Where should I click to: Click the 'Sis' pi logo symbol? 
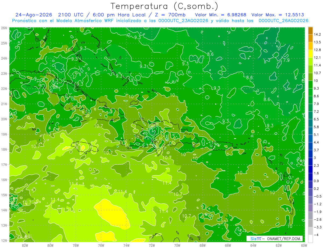pyautogui.click(x=255, y=239)
